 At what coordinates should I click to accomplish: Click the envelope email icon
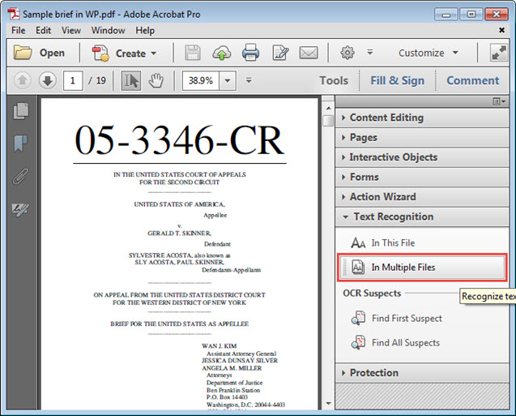pyautogui.click(x=308, y=53)
